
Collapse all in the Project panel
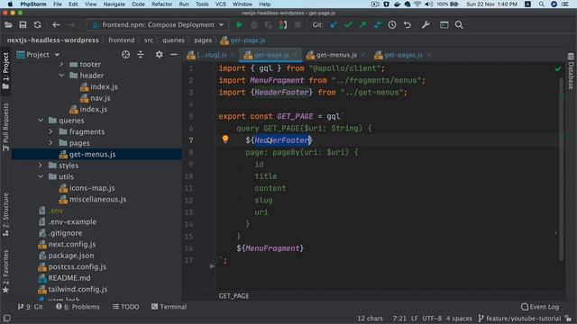coord(141,55)
